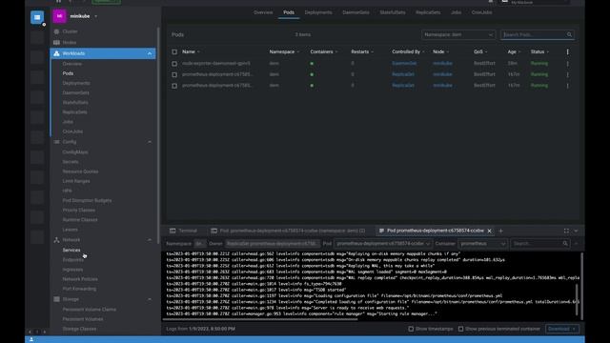610x343 pixels.
Task: Click the minikube cluster avatar
Action: 59,16
